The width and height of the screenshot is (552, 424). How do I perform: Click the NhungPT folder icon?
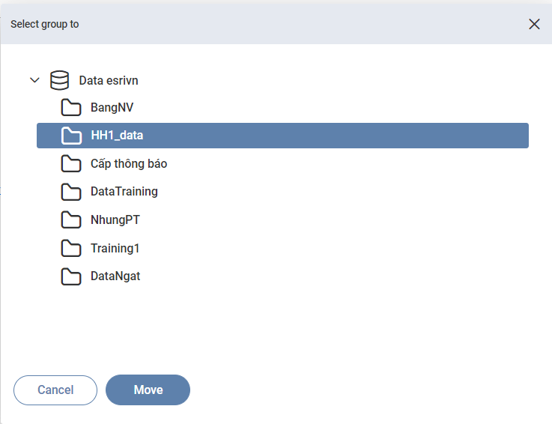[71, 220]
